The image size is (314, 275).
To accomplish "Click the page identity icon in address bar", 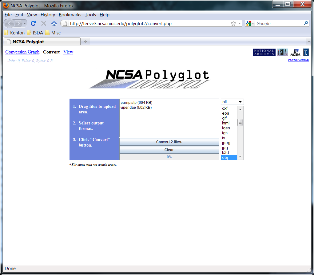I will click(65, 24).
